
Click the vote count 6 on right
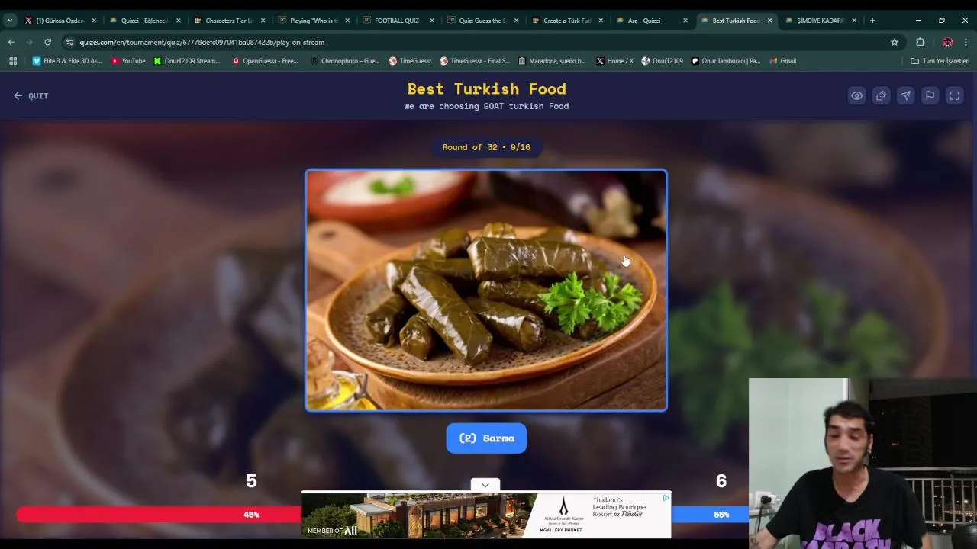[721, 481]
